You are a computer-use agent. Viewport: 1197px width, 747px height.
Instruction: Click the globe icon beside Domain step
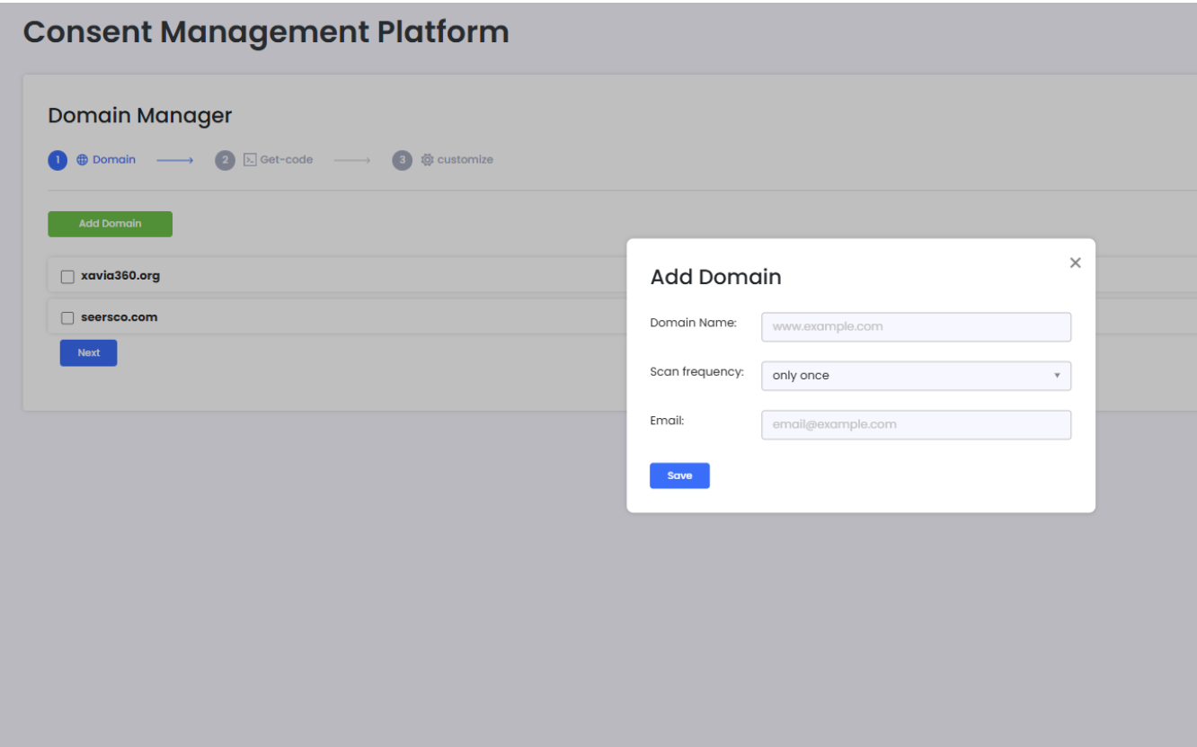point(83,160)
